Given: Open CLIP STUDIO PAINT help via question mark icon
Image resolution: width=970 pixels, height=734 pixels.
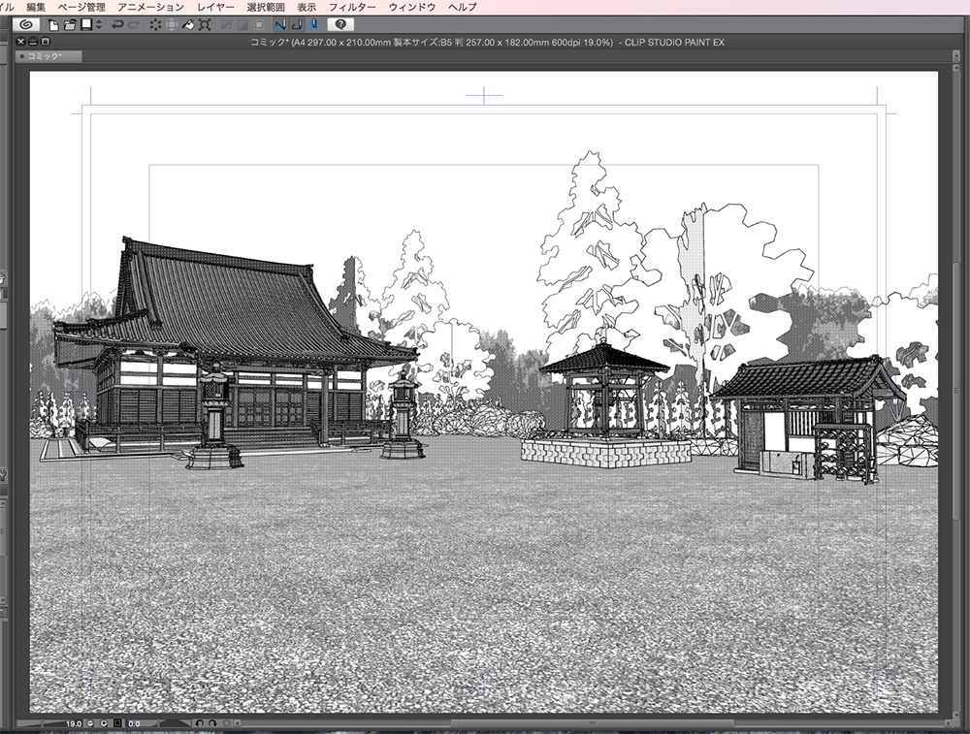Looking at the screenshot, I should [341, 24].
